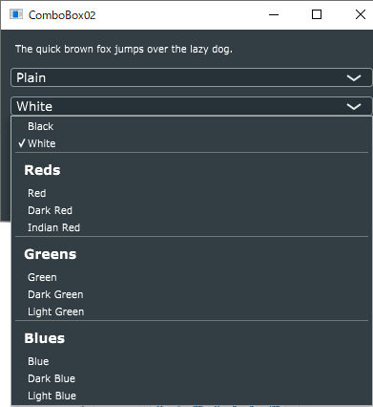Pick Dark Green from the dropdown list
Viewport: 373px width, 407px height.
click(x=192, y=294)
